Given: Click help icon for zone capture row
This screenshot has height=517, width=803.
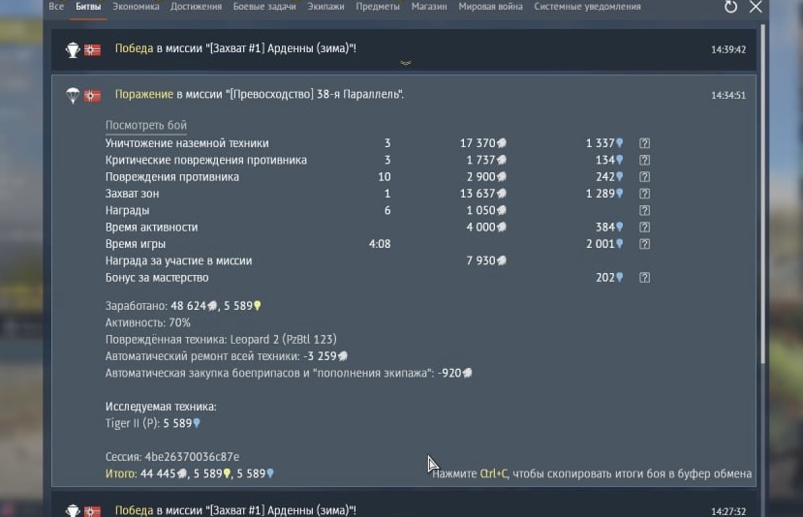Looking at the screenshot, I should [645, 194].
